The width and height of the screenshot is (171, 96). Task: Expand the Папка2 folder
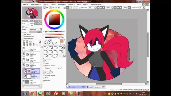tap(27, 60)
